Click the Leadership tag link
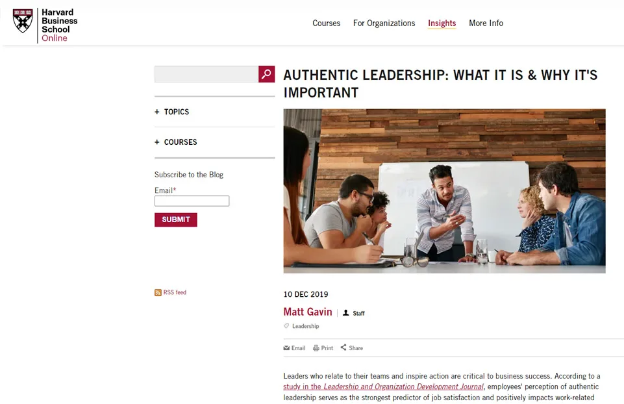The image size is (624, 404). [x=306, y=326]
